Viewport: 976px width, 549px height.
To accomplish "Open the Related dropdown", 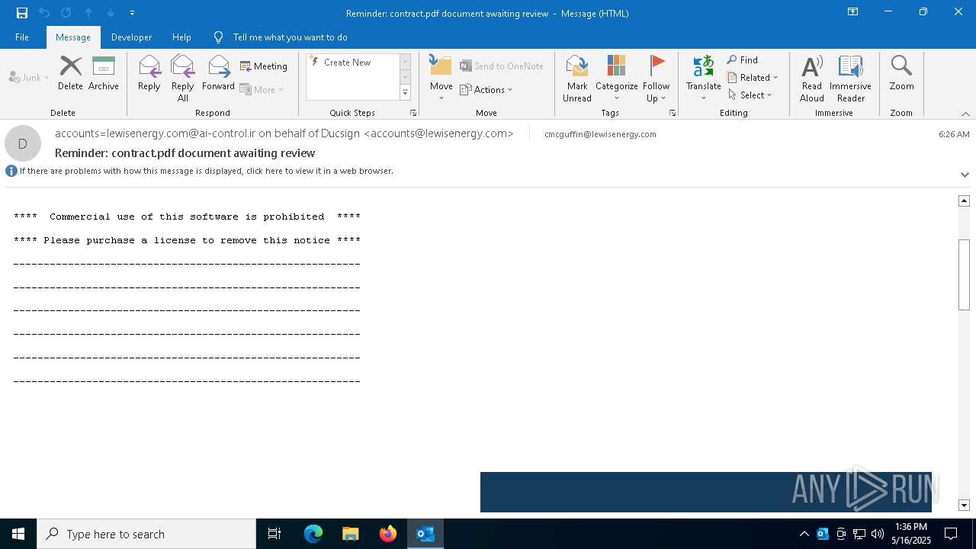I will pos(753,78).
